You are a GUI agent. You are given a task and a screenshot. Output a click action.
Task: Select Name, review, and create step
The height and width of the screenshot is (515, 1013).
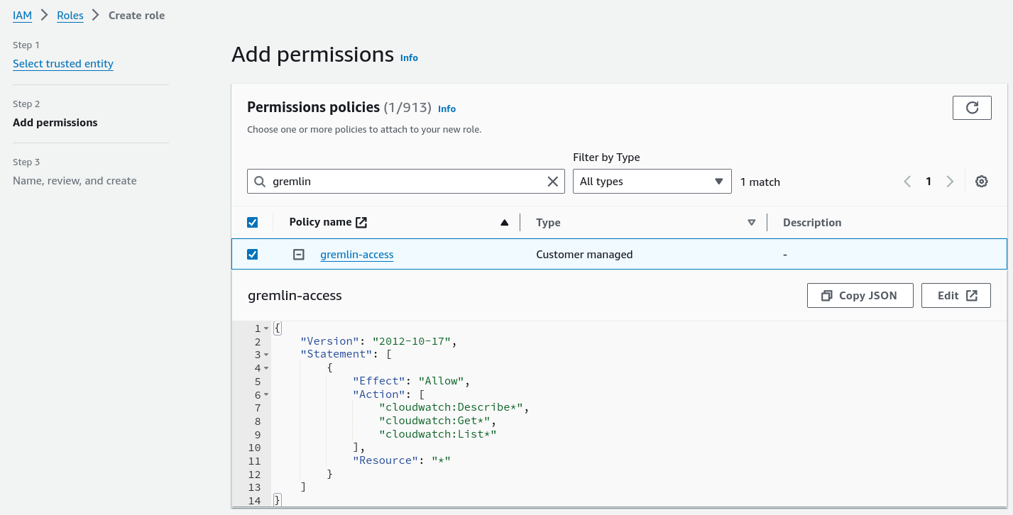click(x=75, y=181)
